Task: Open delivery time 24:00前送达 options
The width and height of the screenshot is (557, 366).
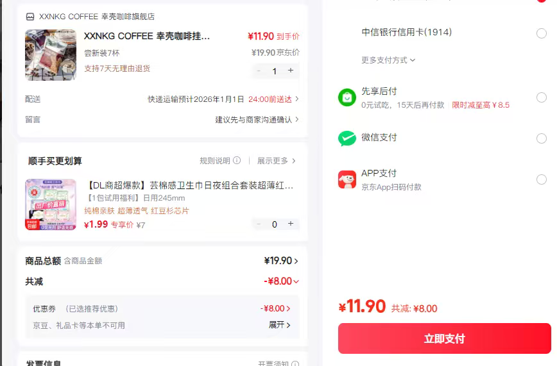Action: click(x=273, y=99)
